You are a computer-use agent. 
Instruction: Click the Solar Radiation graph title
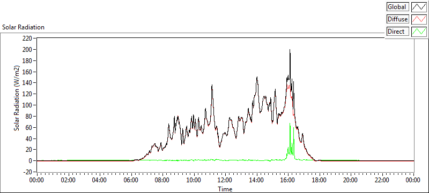[x=23, y=27]
